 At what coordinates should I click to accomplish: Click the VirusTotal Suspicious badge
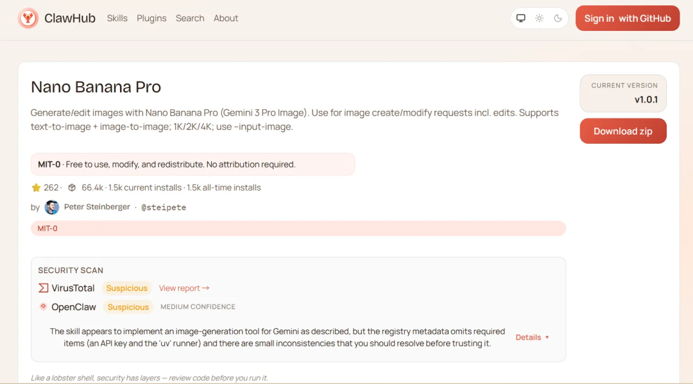(127, 288)
